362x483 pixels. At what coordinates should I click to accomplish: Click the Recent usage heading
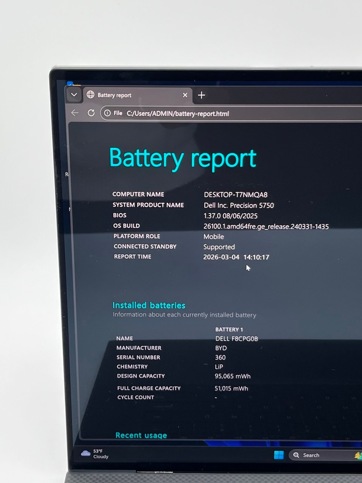(x=141, y=435)
